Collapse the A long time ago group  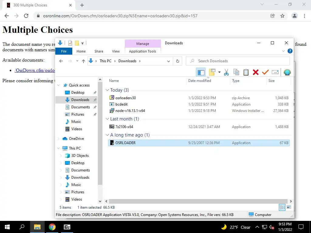point(107,135)
